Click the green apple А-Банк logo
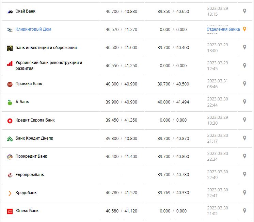Viewport: 254px width, 222px height. click(x=10, y=102)
